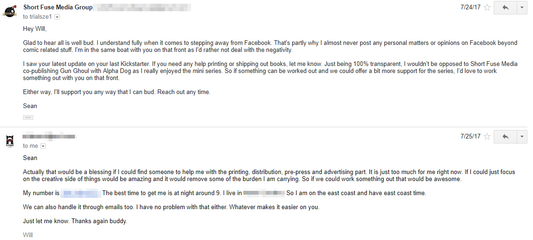Click the blurred email address beside Short Fuse
Image resolution: width=533 pixels, height=240 pixels.
point(143,7)
